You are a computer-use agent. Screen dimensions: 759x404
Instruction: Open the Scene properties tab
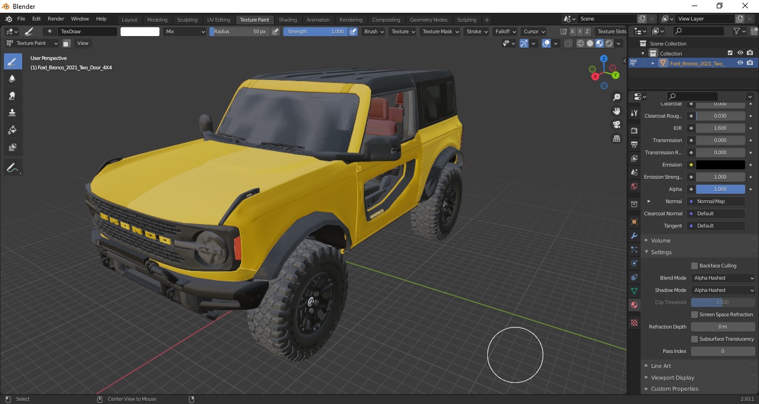pos(634,172)
